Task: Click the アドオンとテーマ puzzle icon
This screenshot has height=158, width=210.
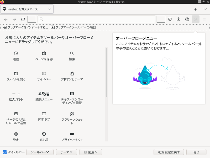Action: point(72,73)
